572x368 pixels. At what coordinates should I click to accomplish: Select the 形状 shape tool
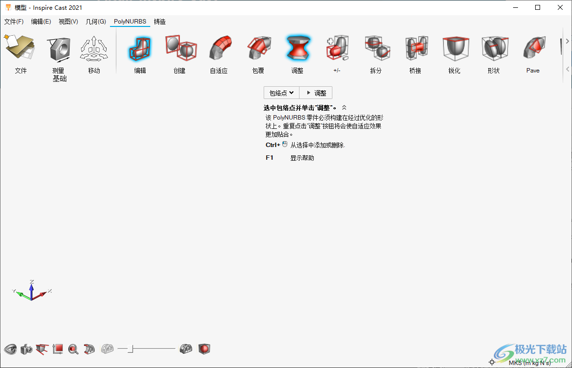pos(494,48)
